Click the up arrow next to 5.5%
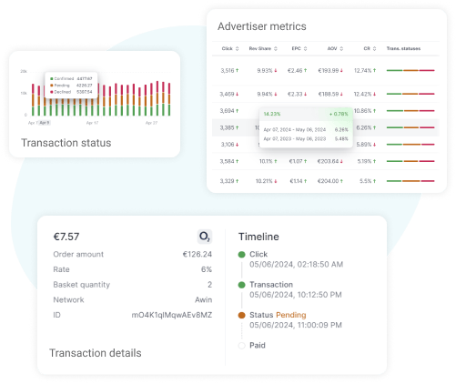The width and height of the screenshot is (456, 384). 374,181
